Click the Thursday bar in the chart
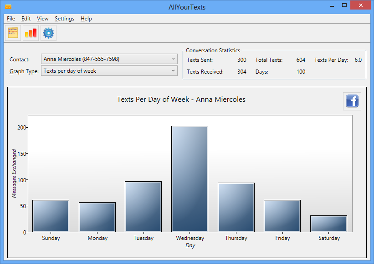Viewport: 374px width, 264px height. 236,207
